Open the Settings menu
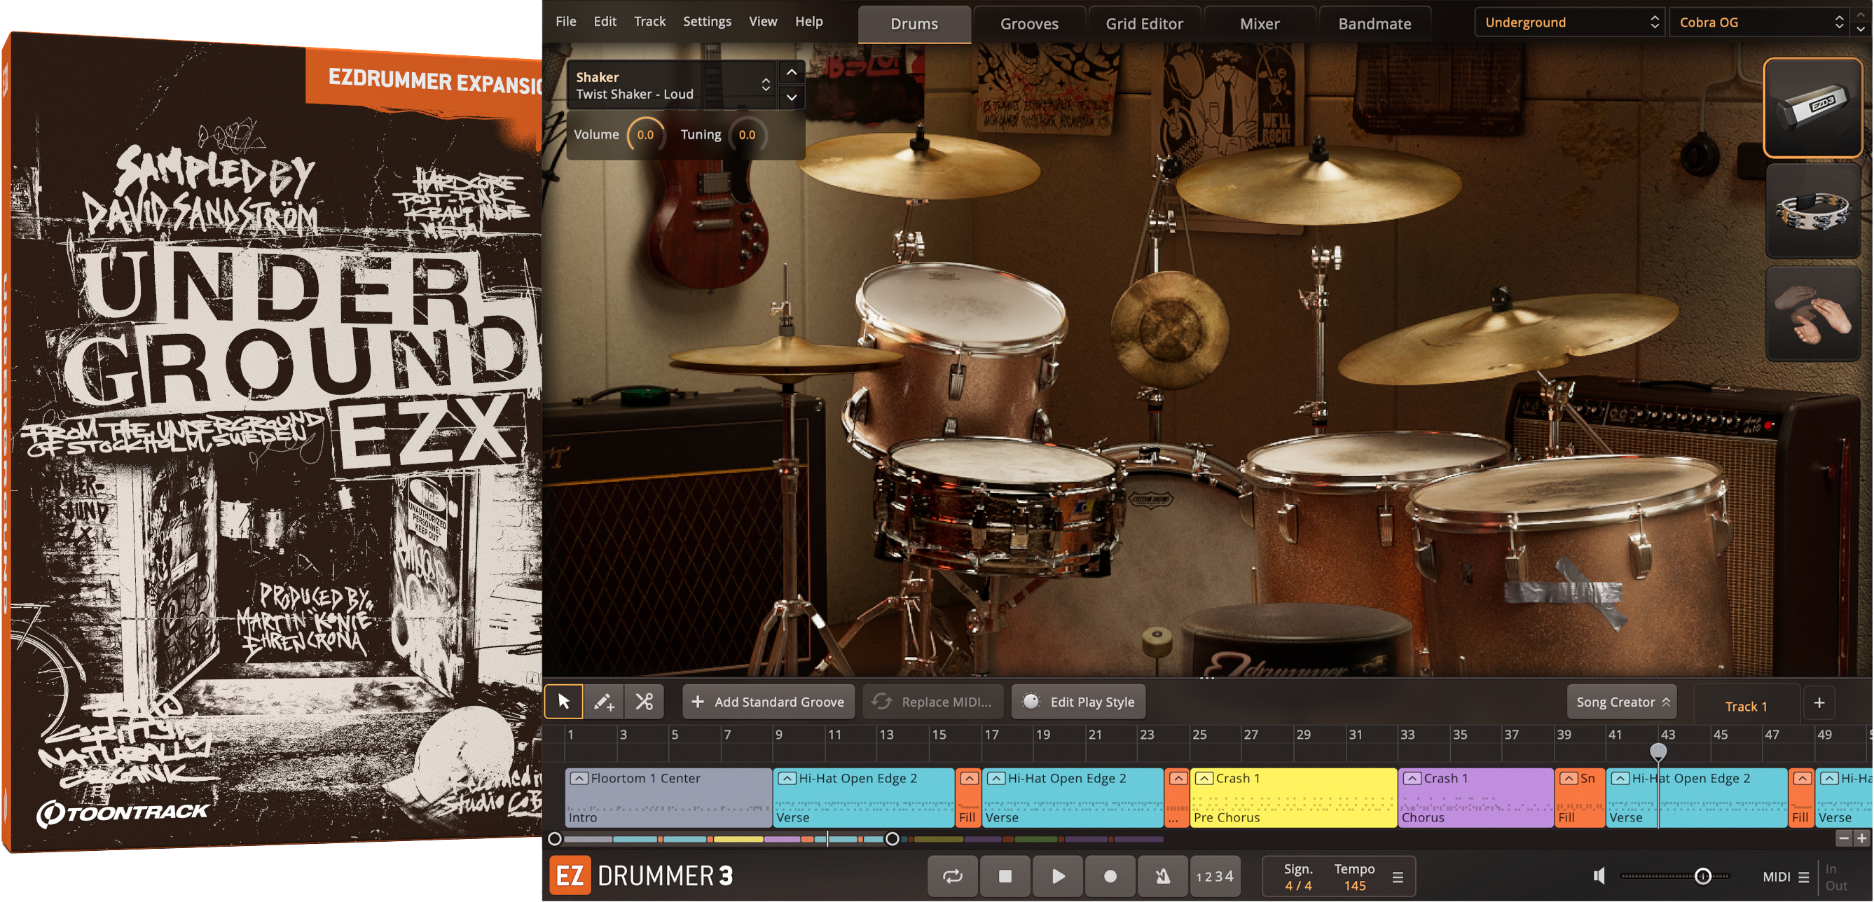This screenshot has height=902, width=1874. 707,21
